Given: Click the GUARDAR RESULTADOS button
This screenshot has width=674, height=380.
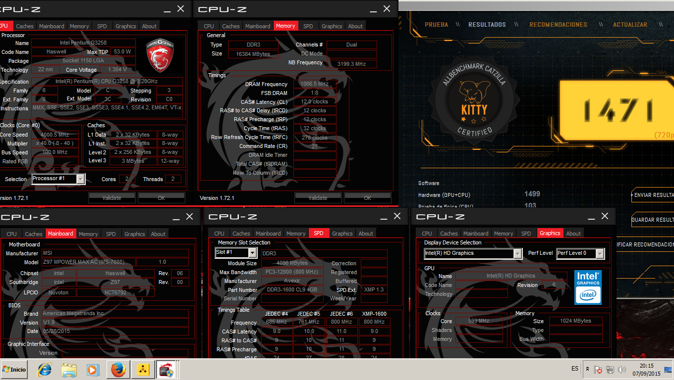Looking at the screenshot, I should [653, 220].
